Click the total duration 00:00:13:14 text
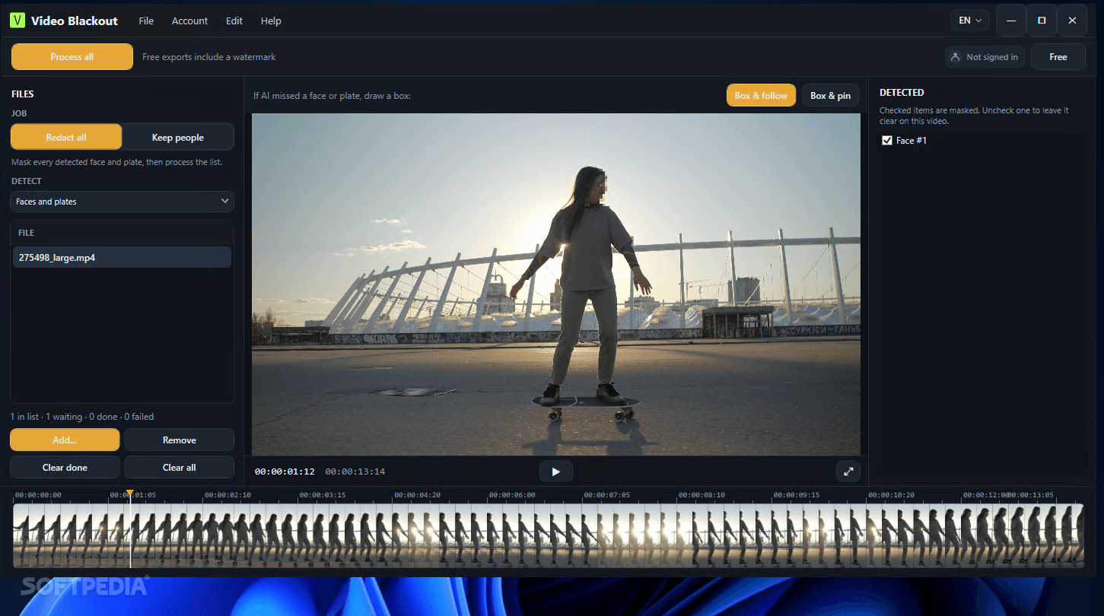This screenshot has height=616, width=1104. pyautogui.click(x=355, y=472)
